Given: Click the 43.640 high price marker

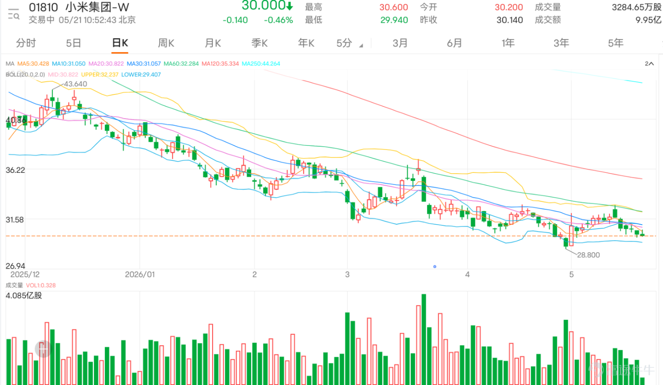Looking at the screenshot, I should [75, 84].
